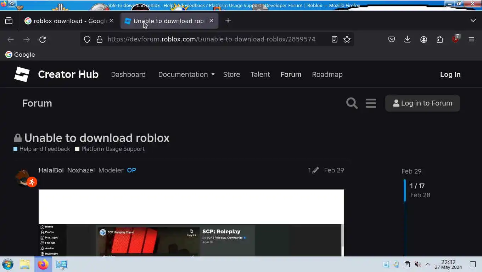Viewport: 482px width, 272px height.
Task: Reload the current page
Action: point(43,39)
